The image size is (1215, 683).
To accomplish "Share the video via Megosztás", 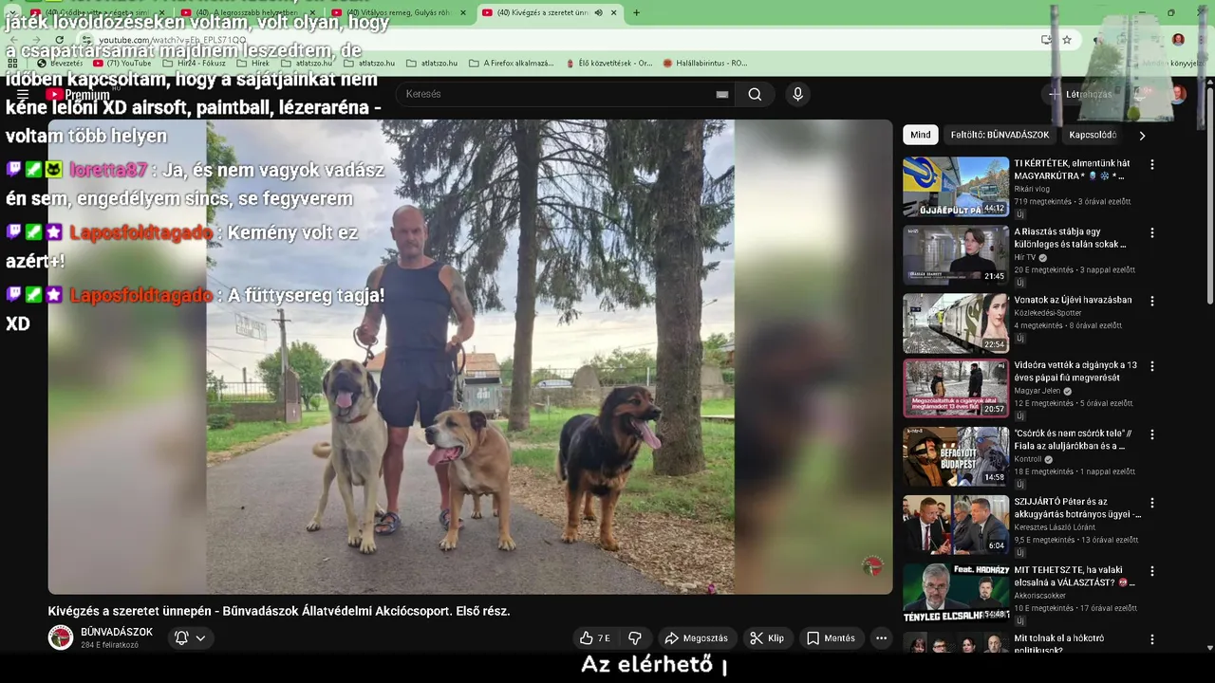I will tap(697, 638).
